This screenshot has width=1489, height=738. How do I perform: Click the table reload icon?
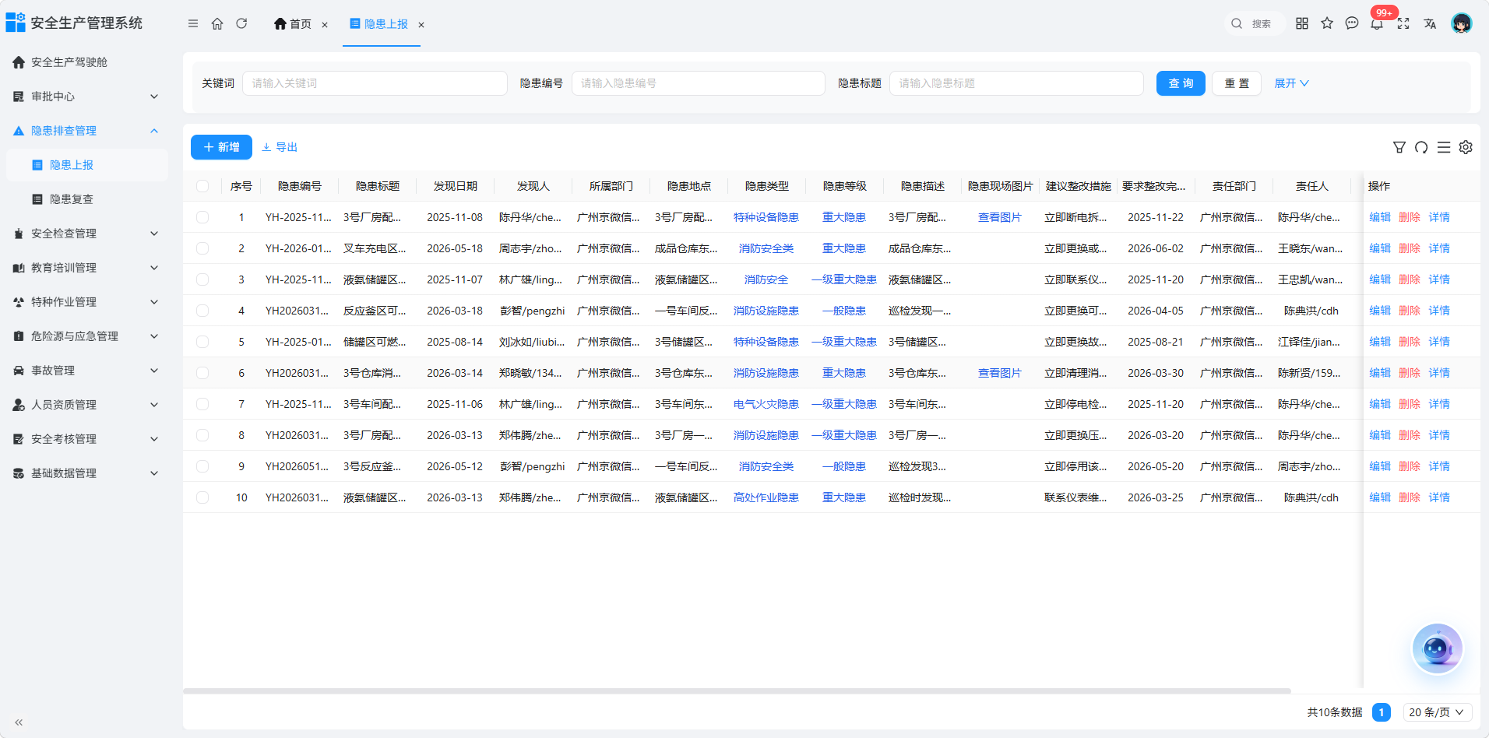tap(1421, 147)
